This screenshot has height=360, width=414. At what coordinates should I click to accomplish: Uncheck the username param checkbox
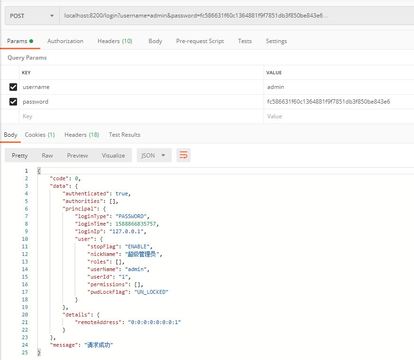(13, 87)
